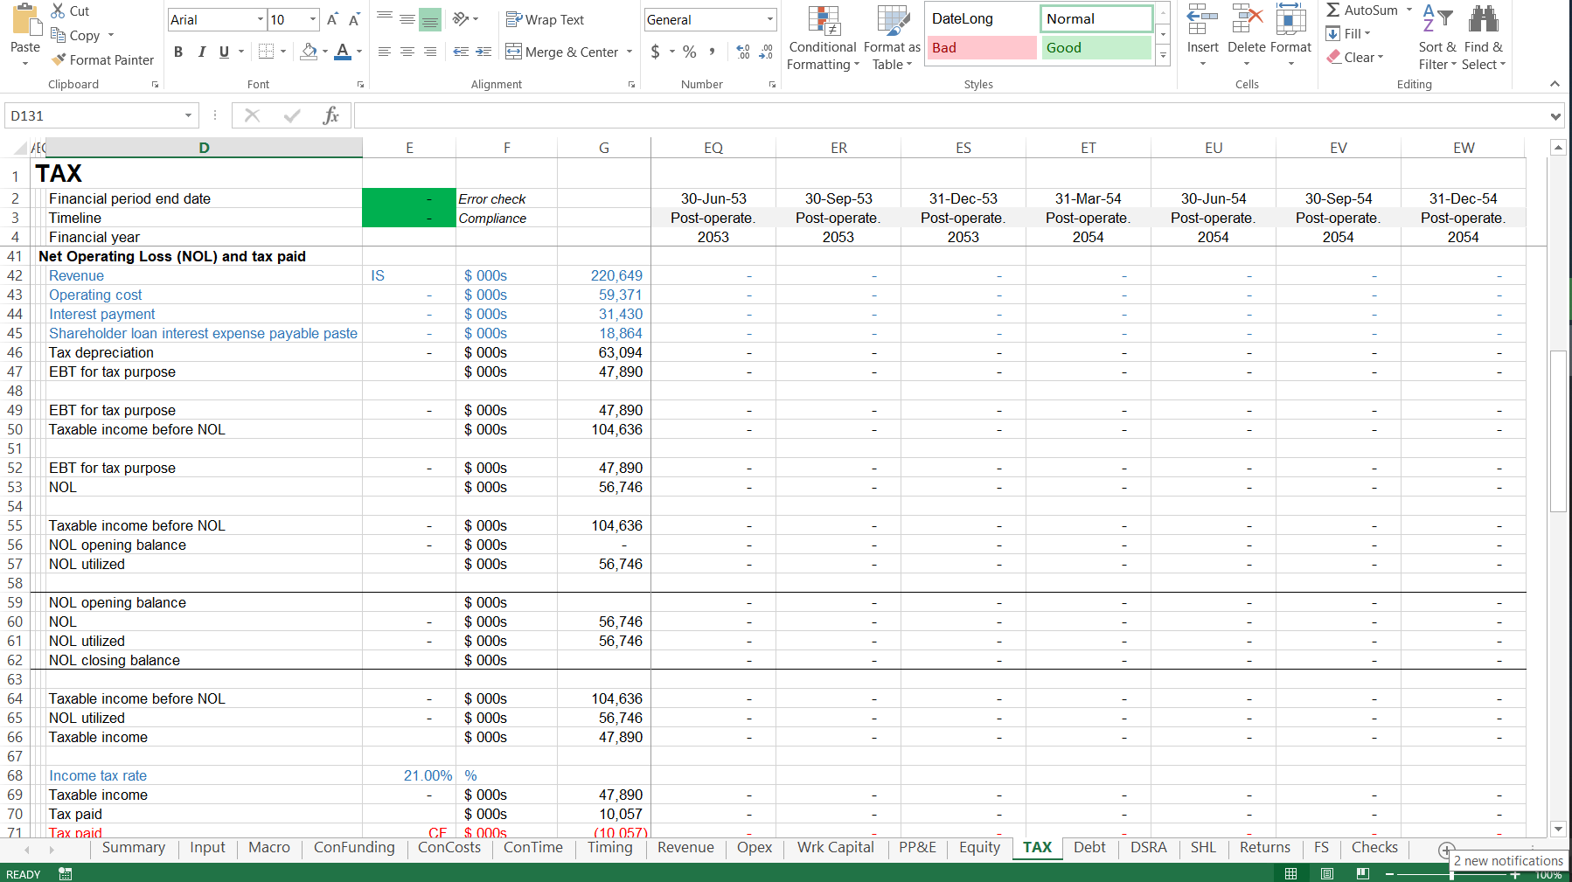Open Find & Select button
The image size is (1572, 882).
click(x=1484, y=38)
